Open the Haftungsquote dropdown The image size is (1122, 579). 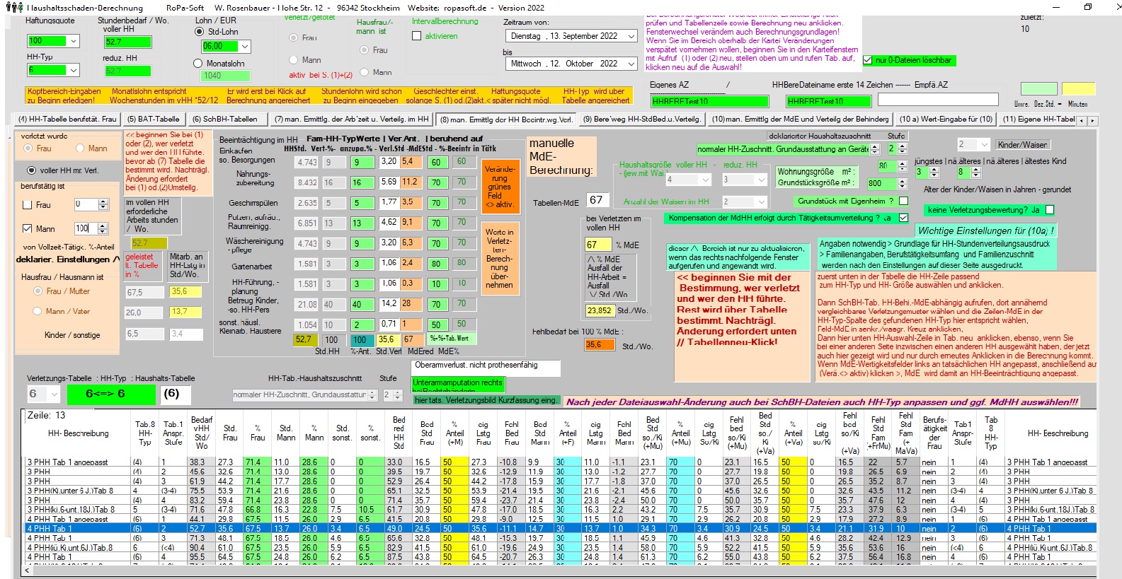coord(73,42)
